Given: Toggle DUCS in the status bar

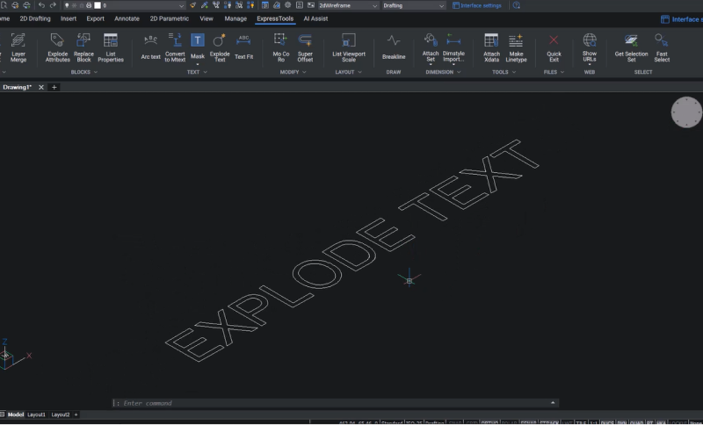Looking at the screenshot, I should point(607,422).
